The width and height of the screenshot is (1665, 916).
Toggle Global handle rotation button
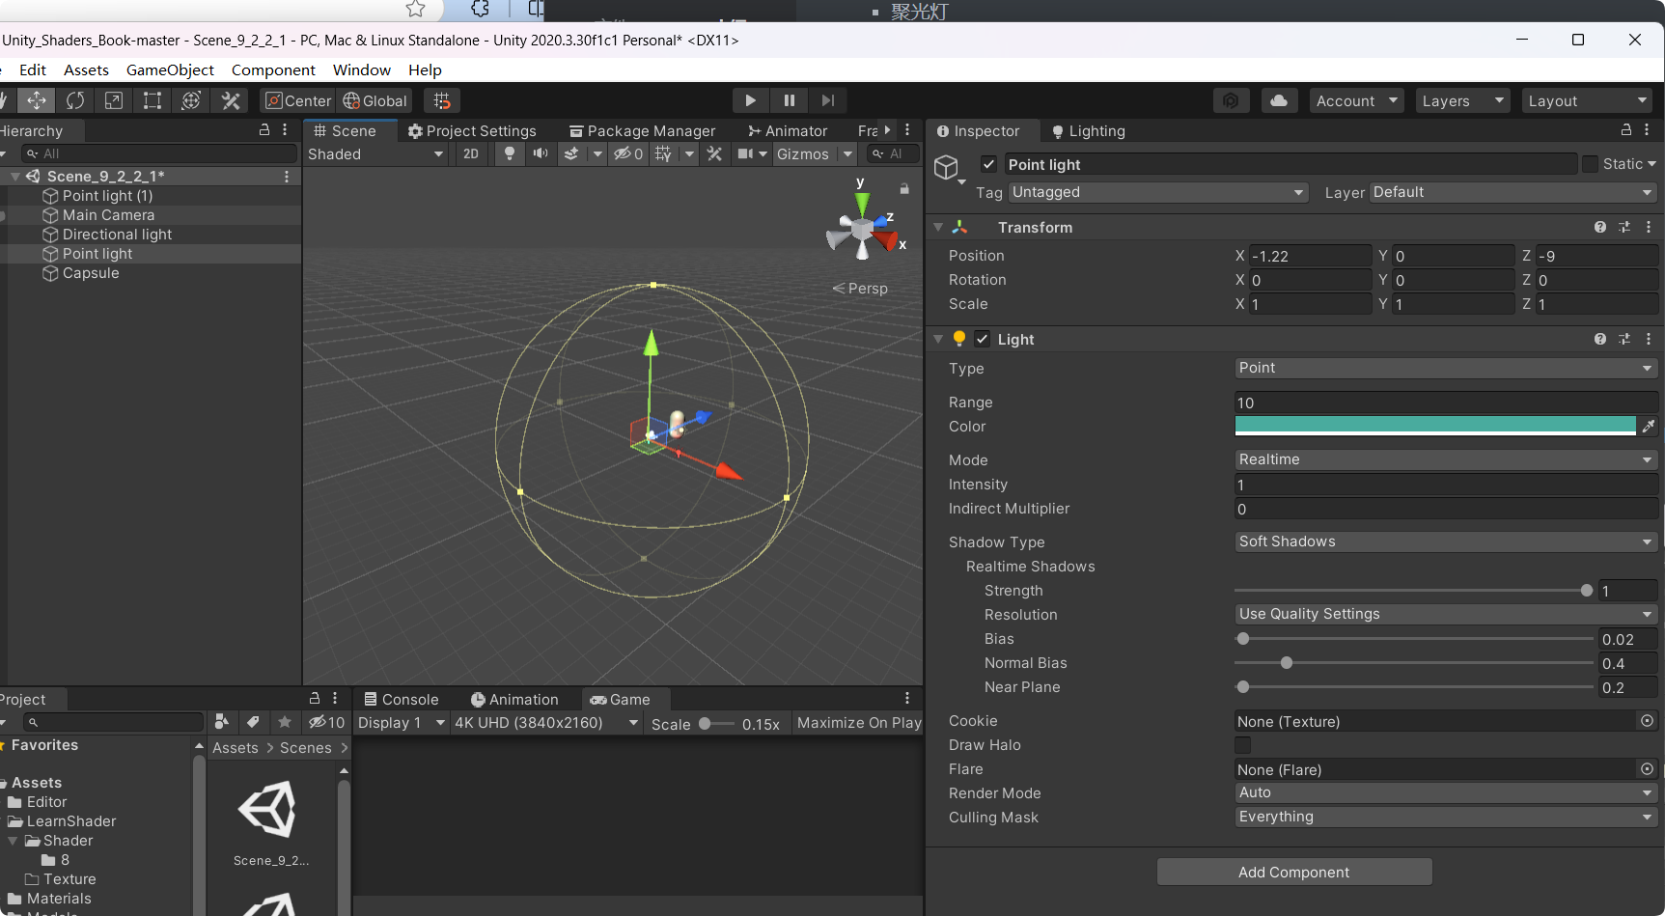(375, 100)
